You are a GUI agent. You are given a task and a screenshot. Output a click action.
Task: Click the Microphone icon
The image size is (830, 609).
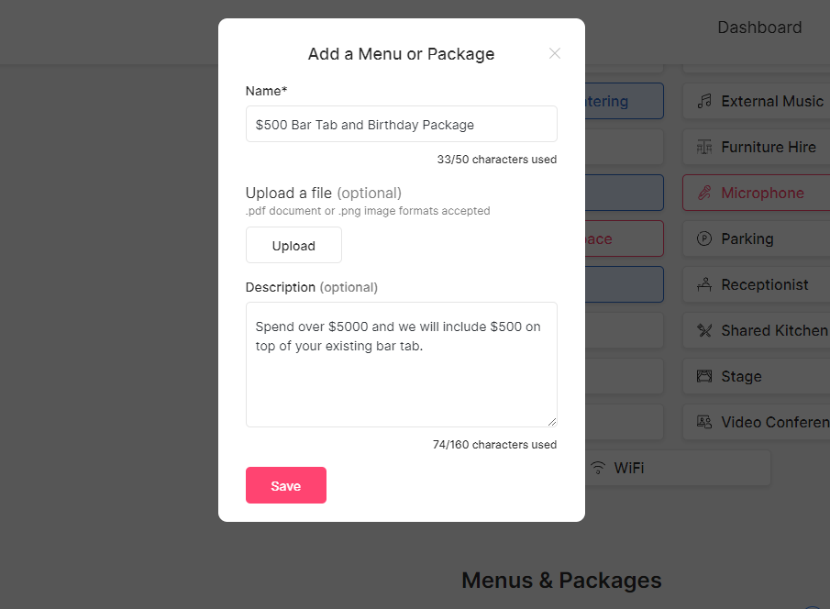[x=704, y=193]
